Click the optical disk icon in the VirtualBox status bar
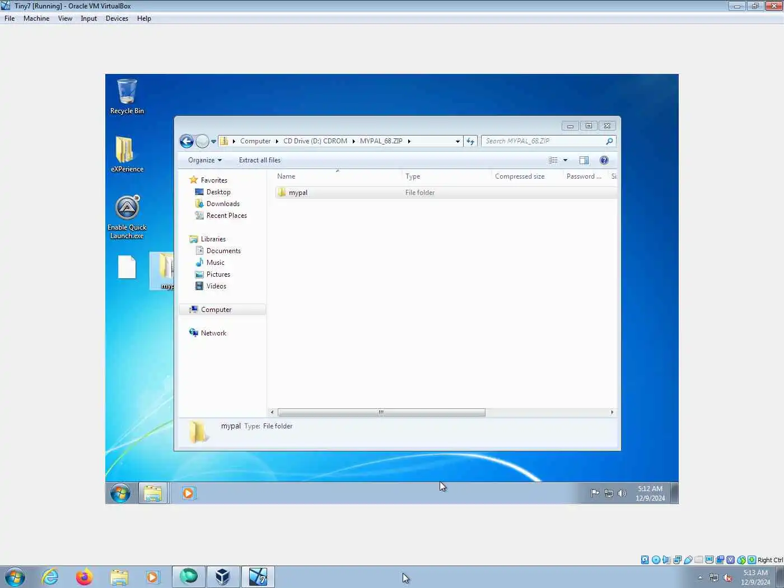Screen dimensions: 784x588 [656, 560]
